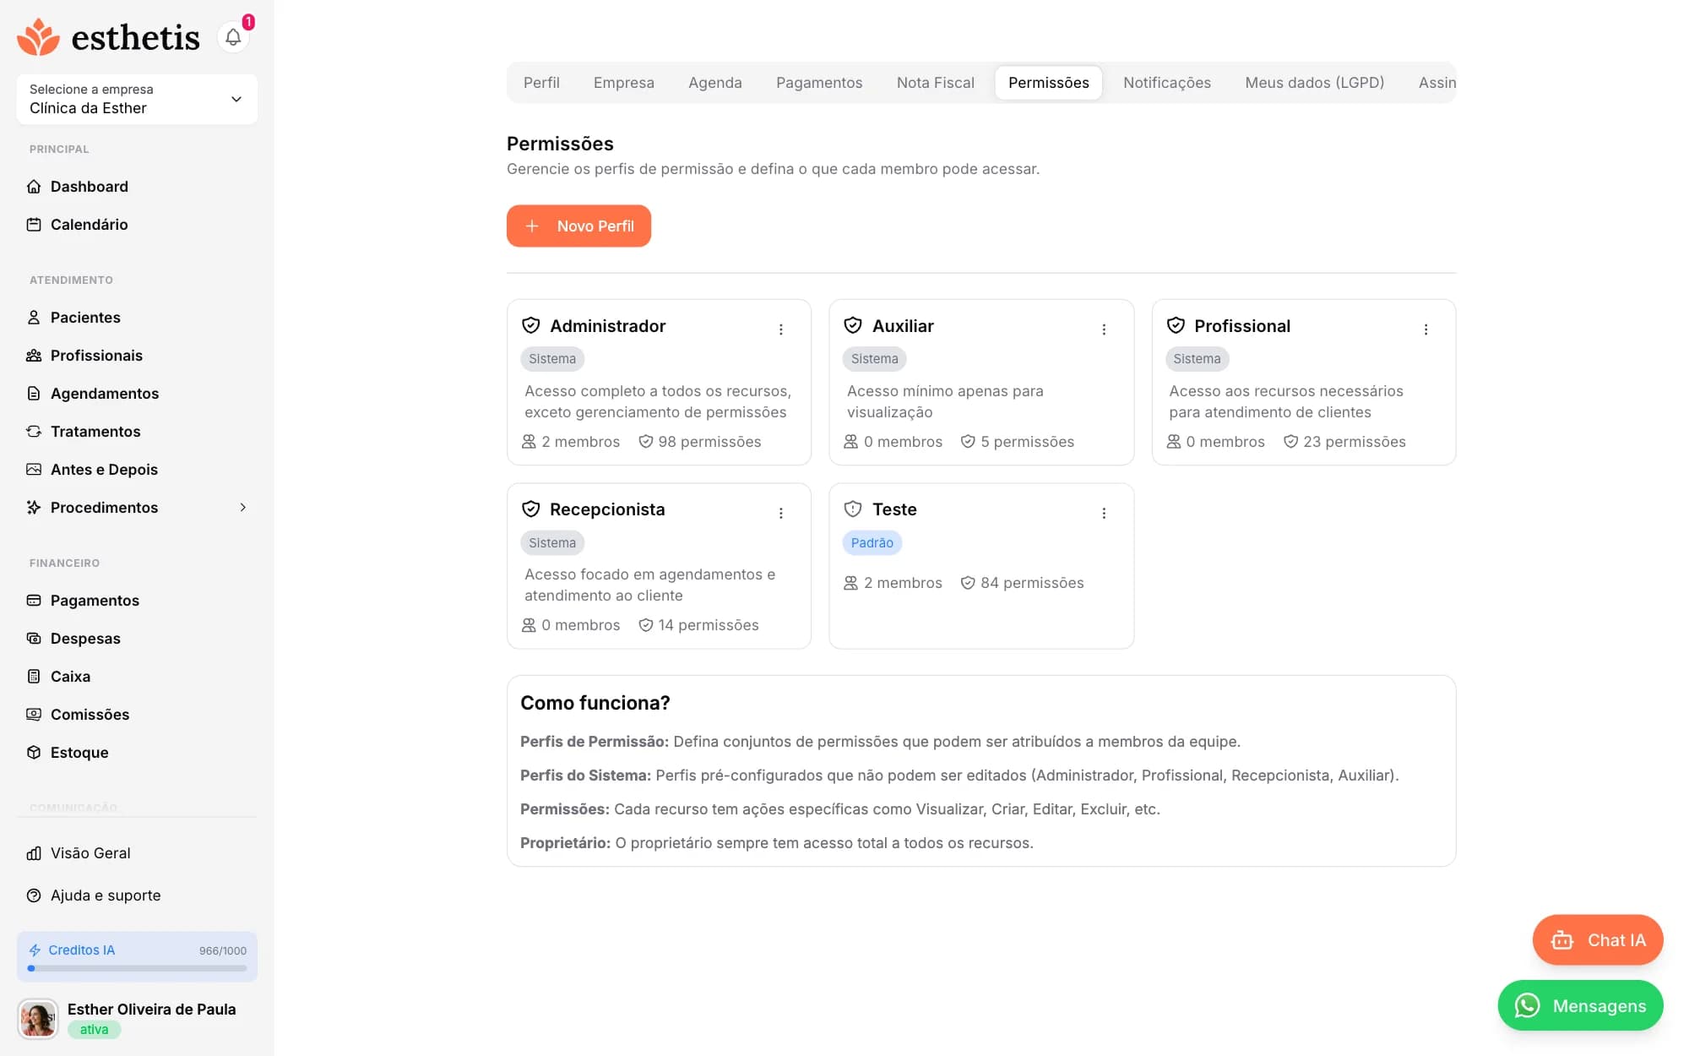The image size is (1689, 1056).
Task: Switch to the Notificações tab
Action: coord(1167,83)
